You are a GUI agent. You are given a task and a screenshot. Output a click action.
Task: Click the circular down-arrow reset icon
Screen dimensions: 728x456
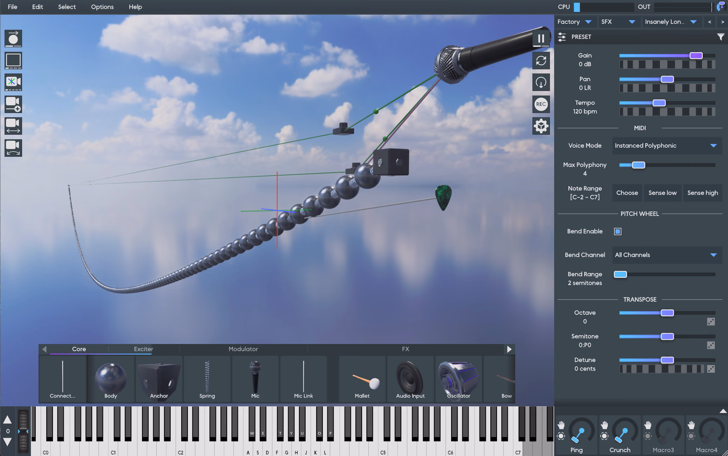(541, 82)
